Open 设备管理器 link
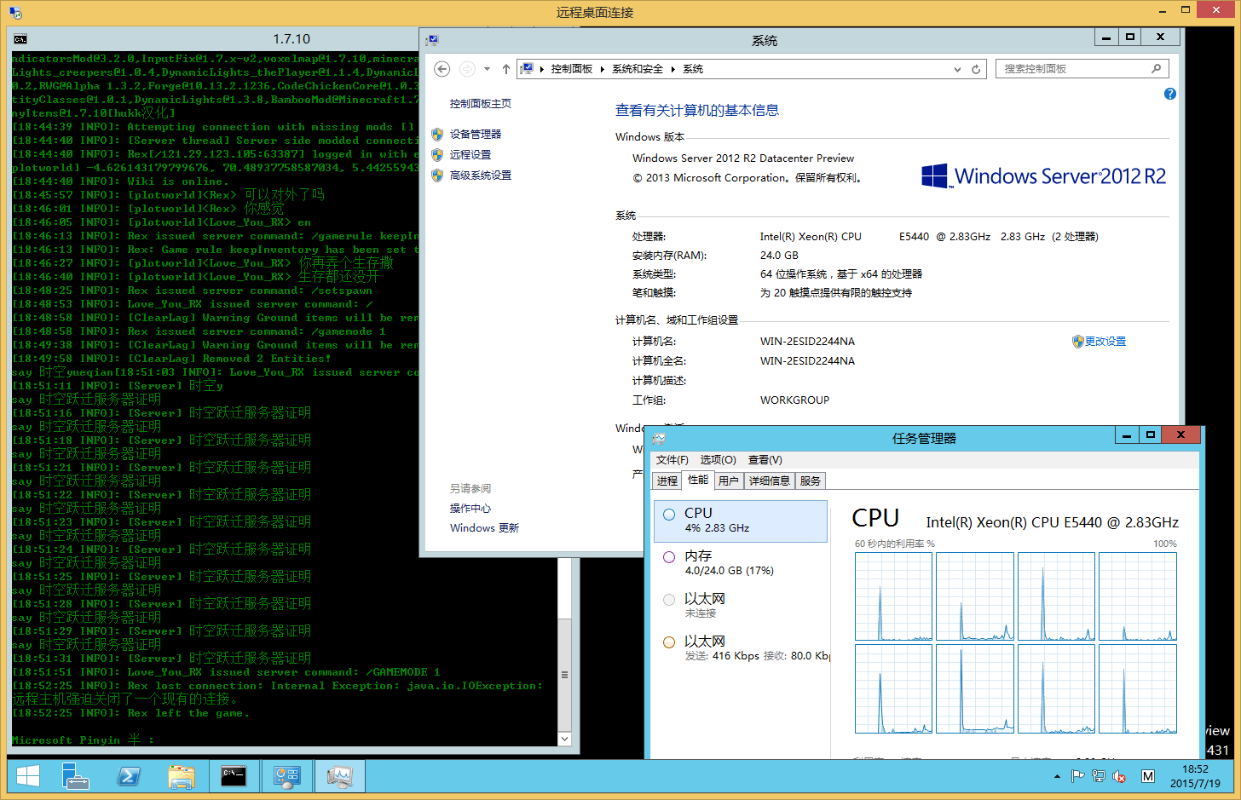Viewport: 1241px width, 800px height. point(476,134)
